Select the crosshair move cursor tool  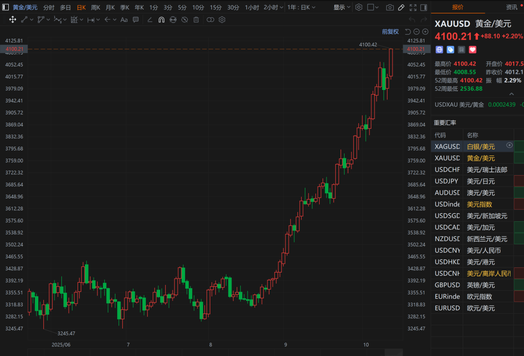12,20
